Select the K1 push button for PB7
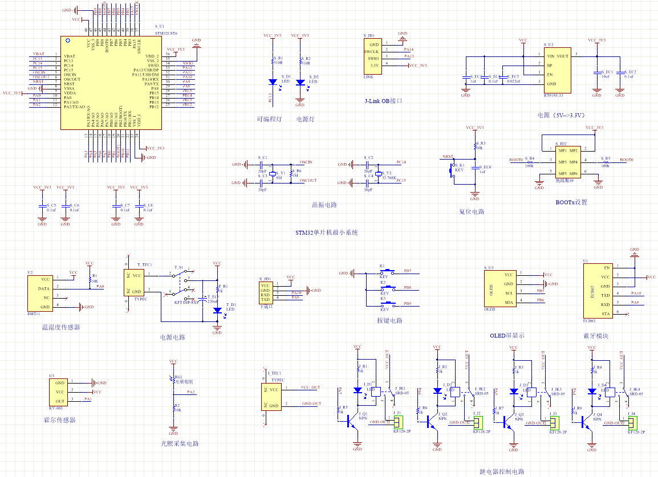 click(387, 271)
